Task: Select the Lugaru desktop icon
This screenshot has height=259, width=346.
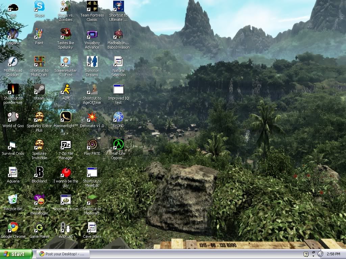Action: pos(13,34)
